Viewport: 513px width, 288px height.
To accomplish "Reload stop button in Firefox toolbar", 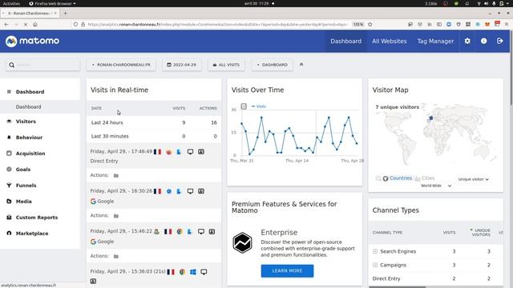I will [x=26, y=25].
